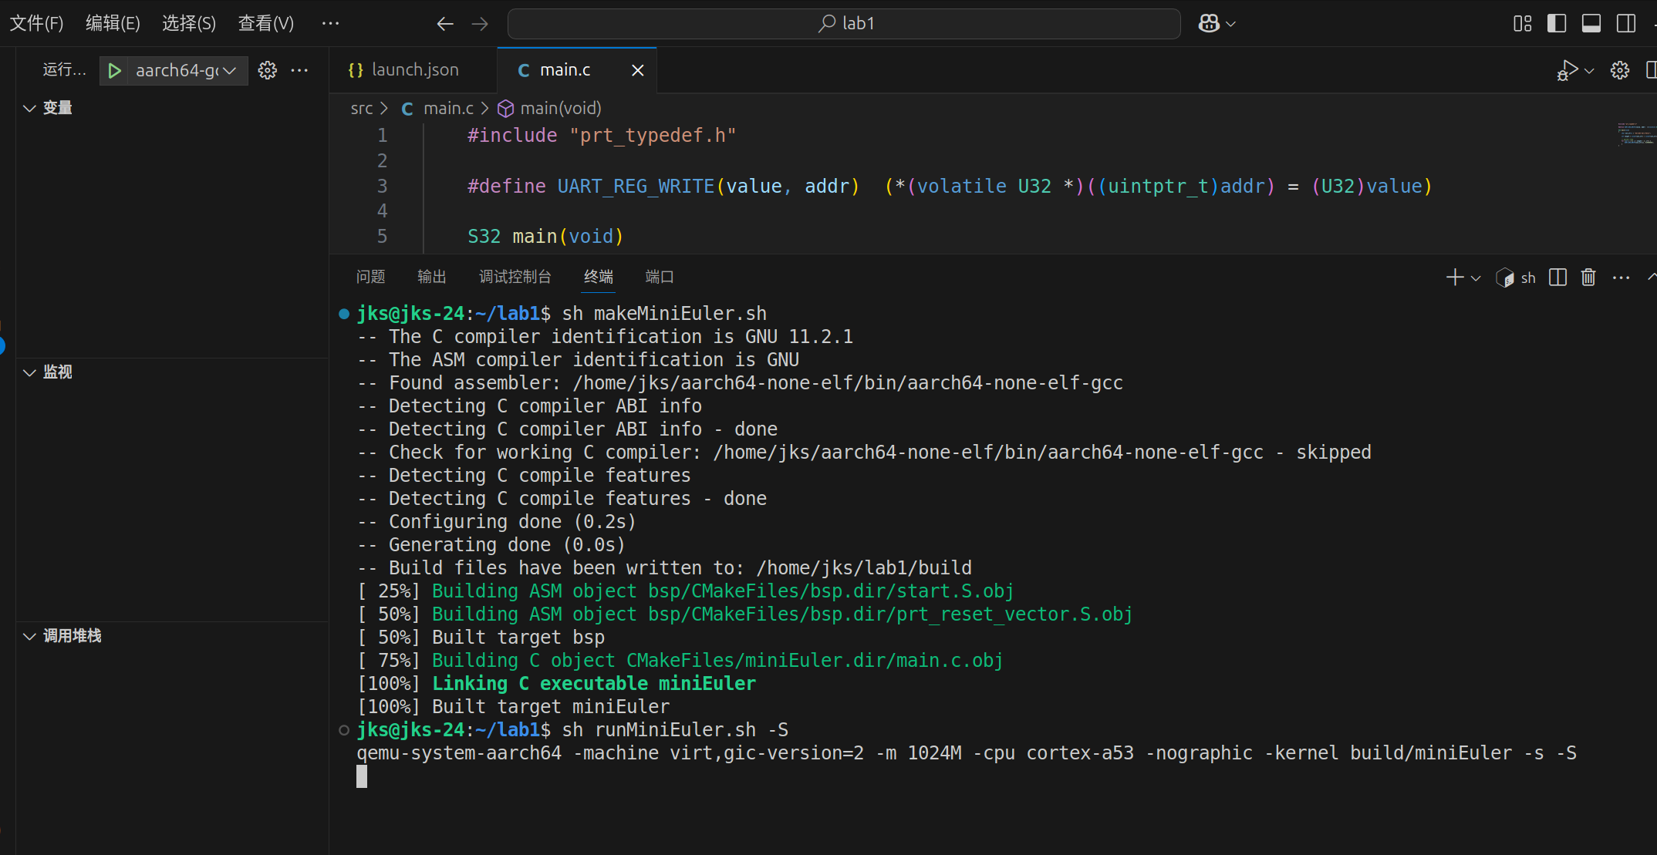Open the terminal more actions ellipsis
Image resolution: width=1657 pixels, height=855 pixels.
(x=1620, y=277)
